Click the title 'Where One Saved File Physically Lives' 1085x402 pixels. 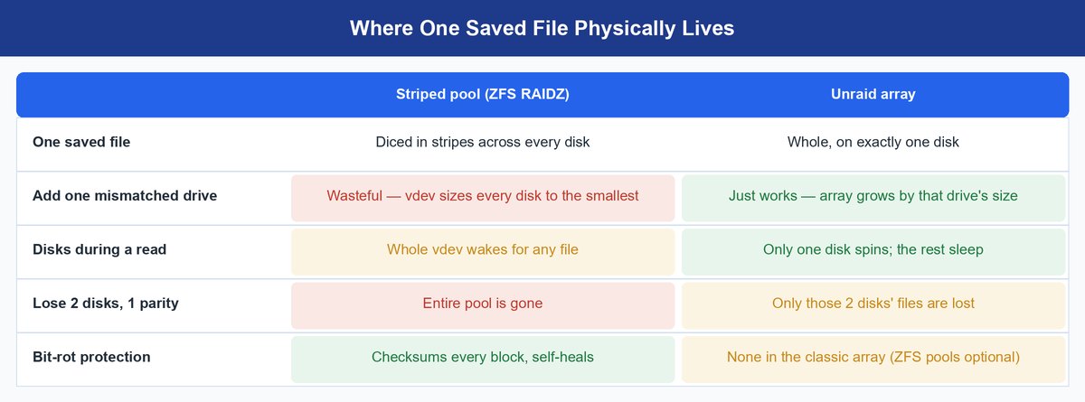tap(542, 28)
